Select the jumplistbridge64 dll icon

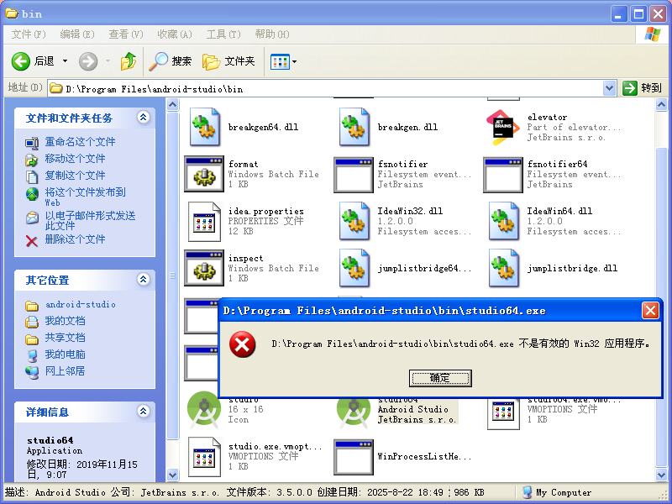click(x=354, y=268)
